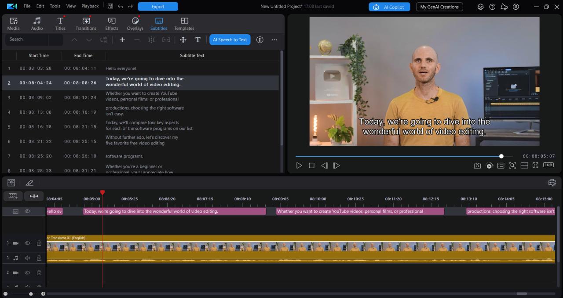Mute the audio track with the speaker icon
This screenshot has width=563, height=298.
pyautogui.click(x=27, y=258)
